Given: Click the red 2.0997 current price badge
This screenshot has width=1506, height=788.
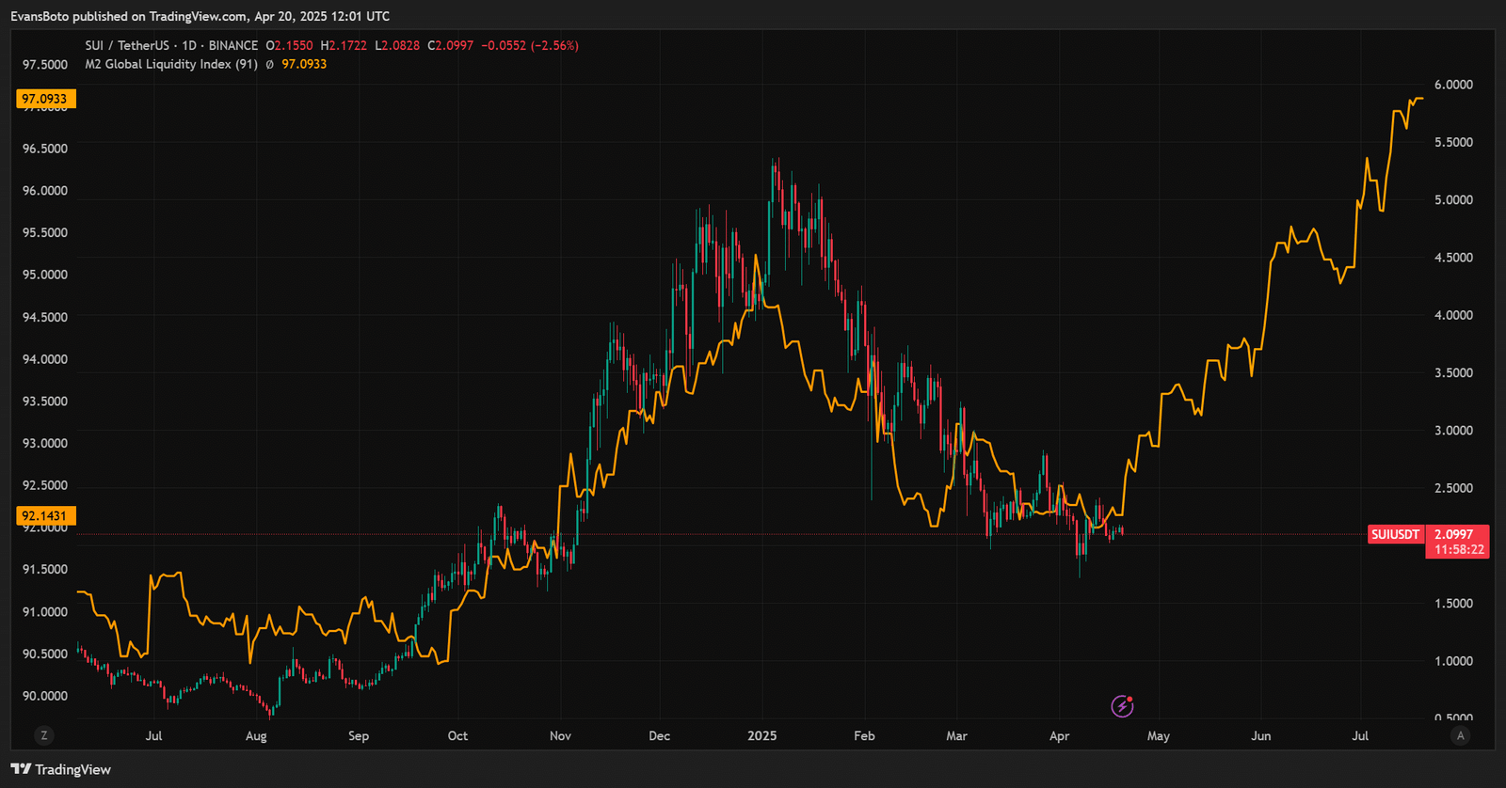Looking at the screenshot, I should pos(1454,534).
